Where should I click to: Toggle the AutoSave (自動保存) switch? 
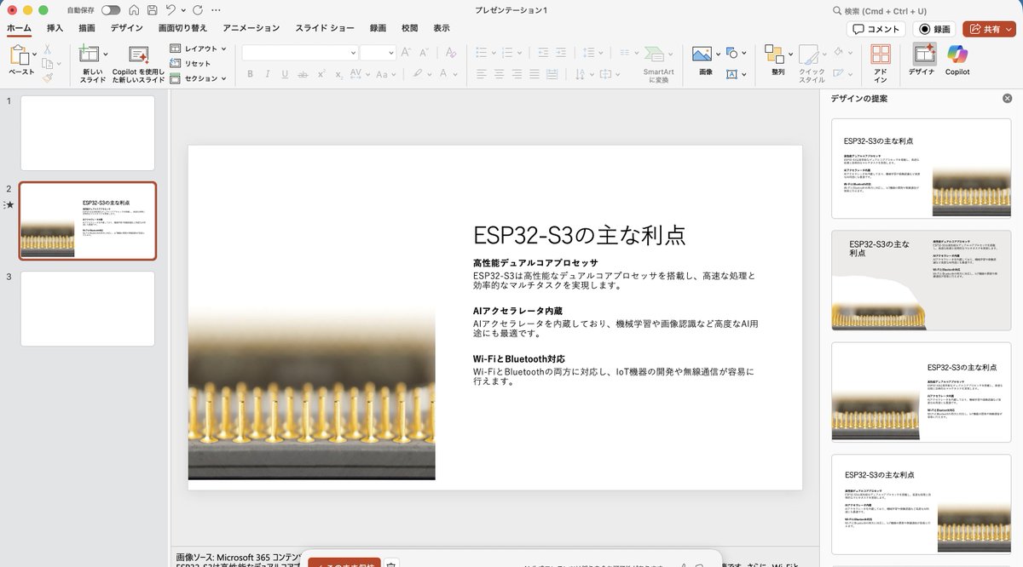[x=111, y=10]
